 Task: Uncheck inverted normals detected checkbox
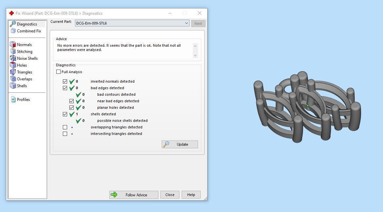tap(65, 81)
